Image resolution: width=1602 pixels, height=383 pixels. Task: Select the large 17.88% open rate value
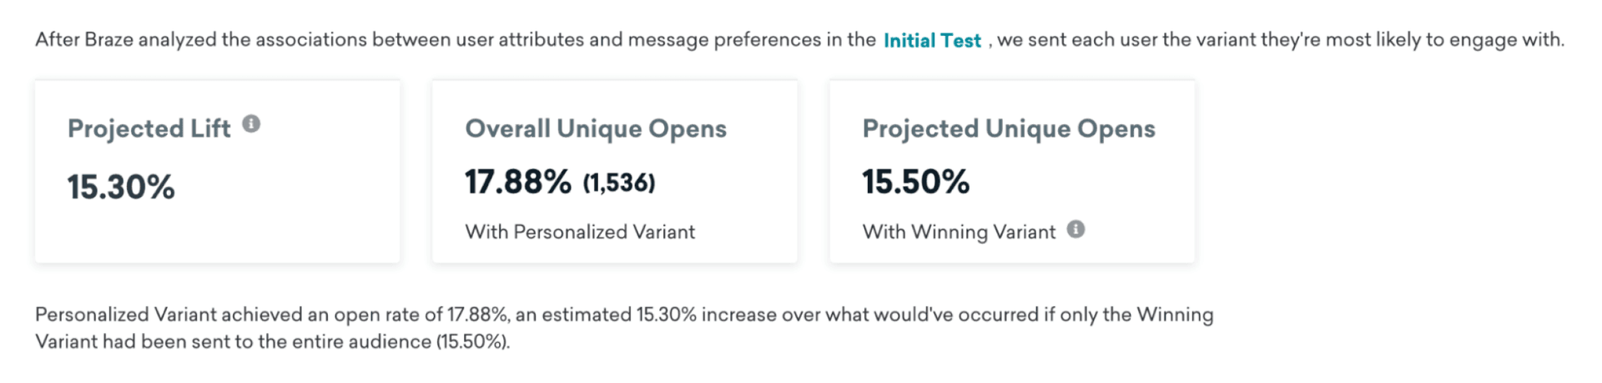point(518,182)
